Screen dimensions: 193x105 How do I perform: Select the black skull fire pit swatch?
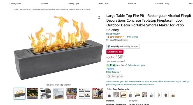point(166,95)
